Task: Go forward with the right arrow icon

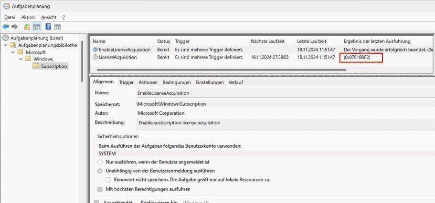Action: tap(14, 27)
